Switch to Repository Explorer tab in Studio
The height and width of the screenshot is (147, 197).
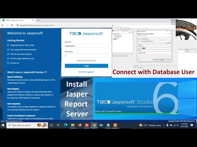pos(116,31)
